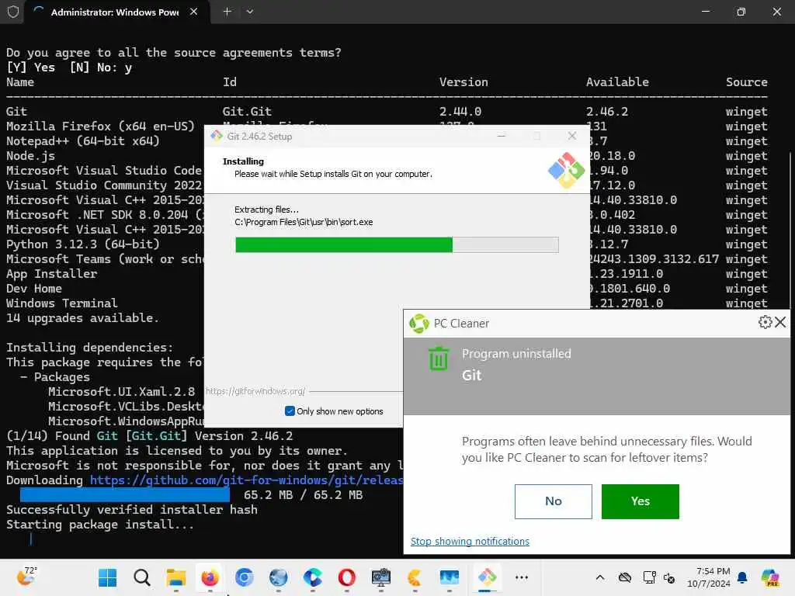The image size is (795, 596).
Task: Open the monitor camera taskbar app
Action: point(380,577)
